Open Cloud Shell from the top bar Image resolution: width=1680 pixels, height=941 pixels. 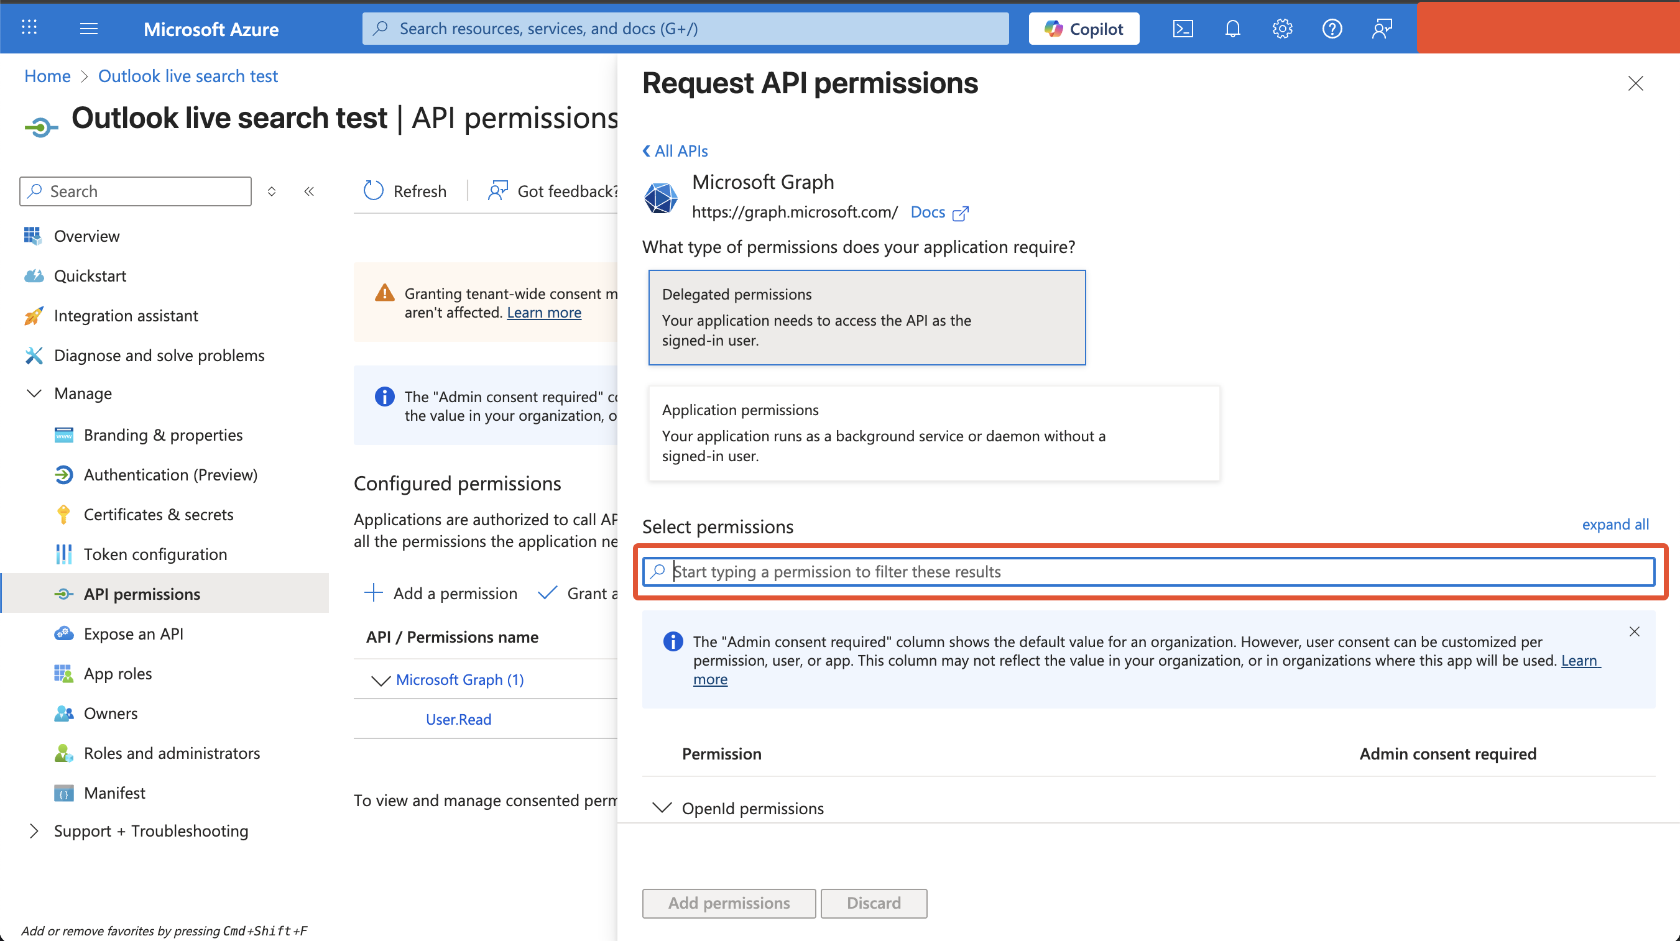(x=1183, y=29)
